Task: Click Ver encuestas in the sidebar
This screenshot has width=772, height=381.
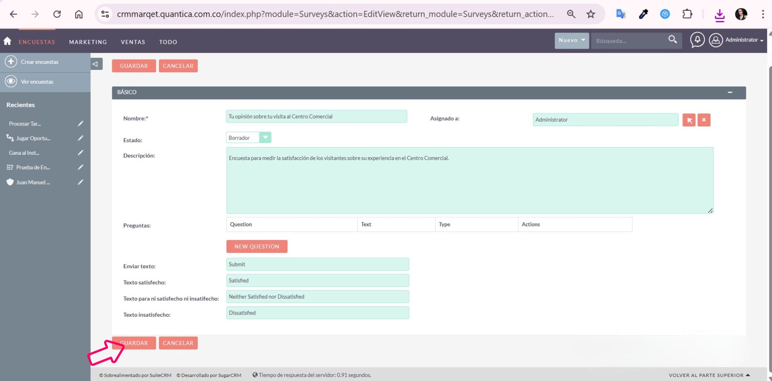Action: coord(37,82)
